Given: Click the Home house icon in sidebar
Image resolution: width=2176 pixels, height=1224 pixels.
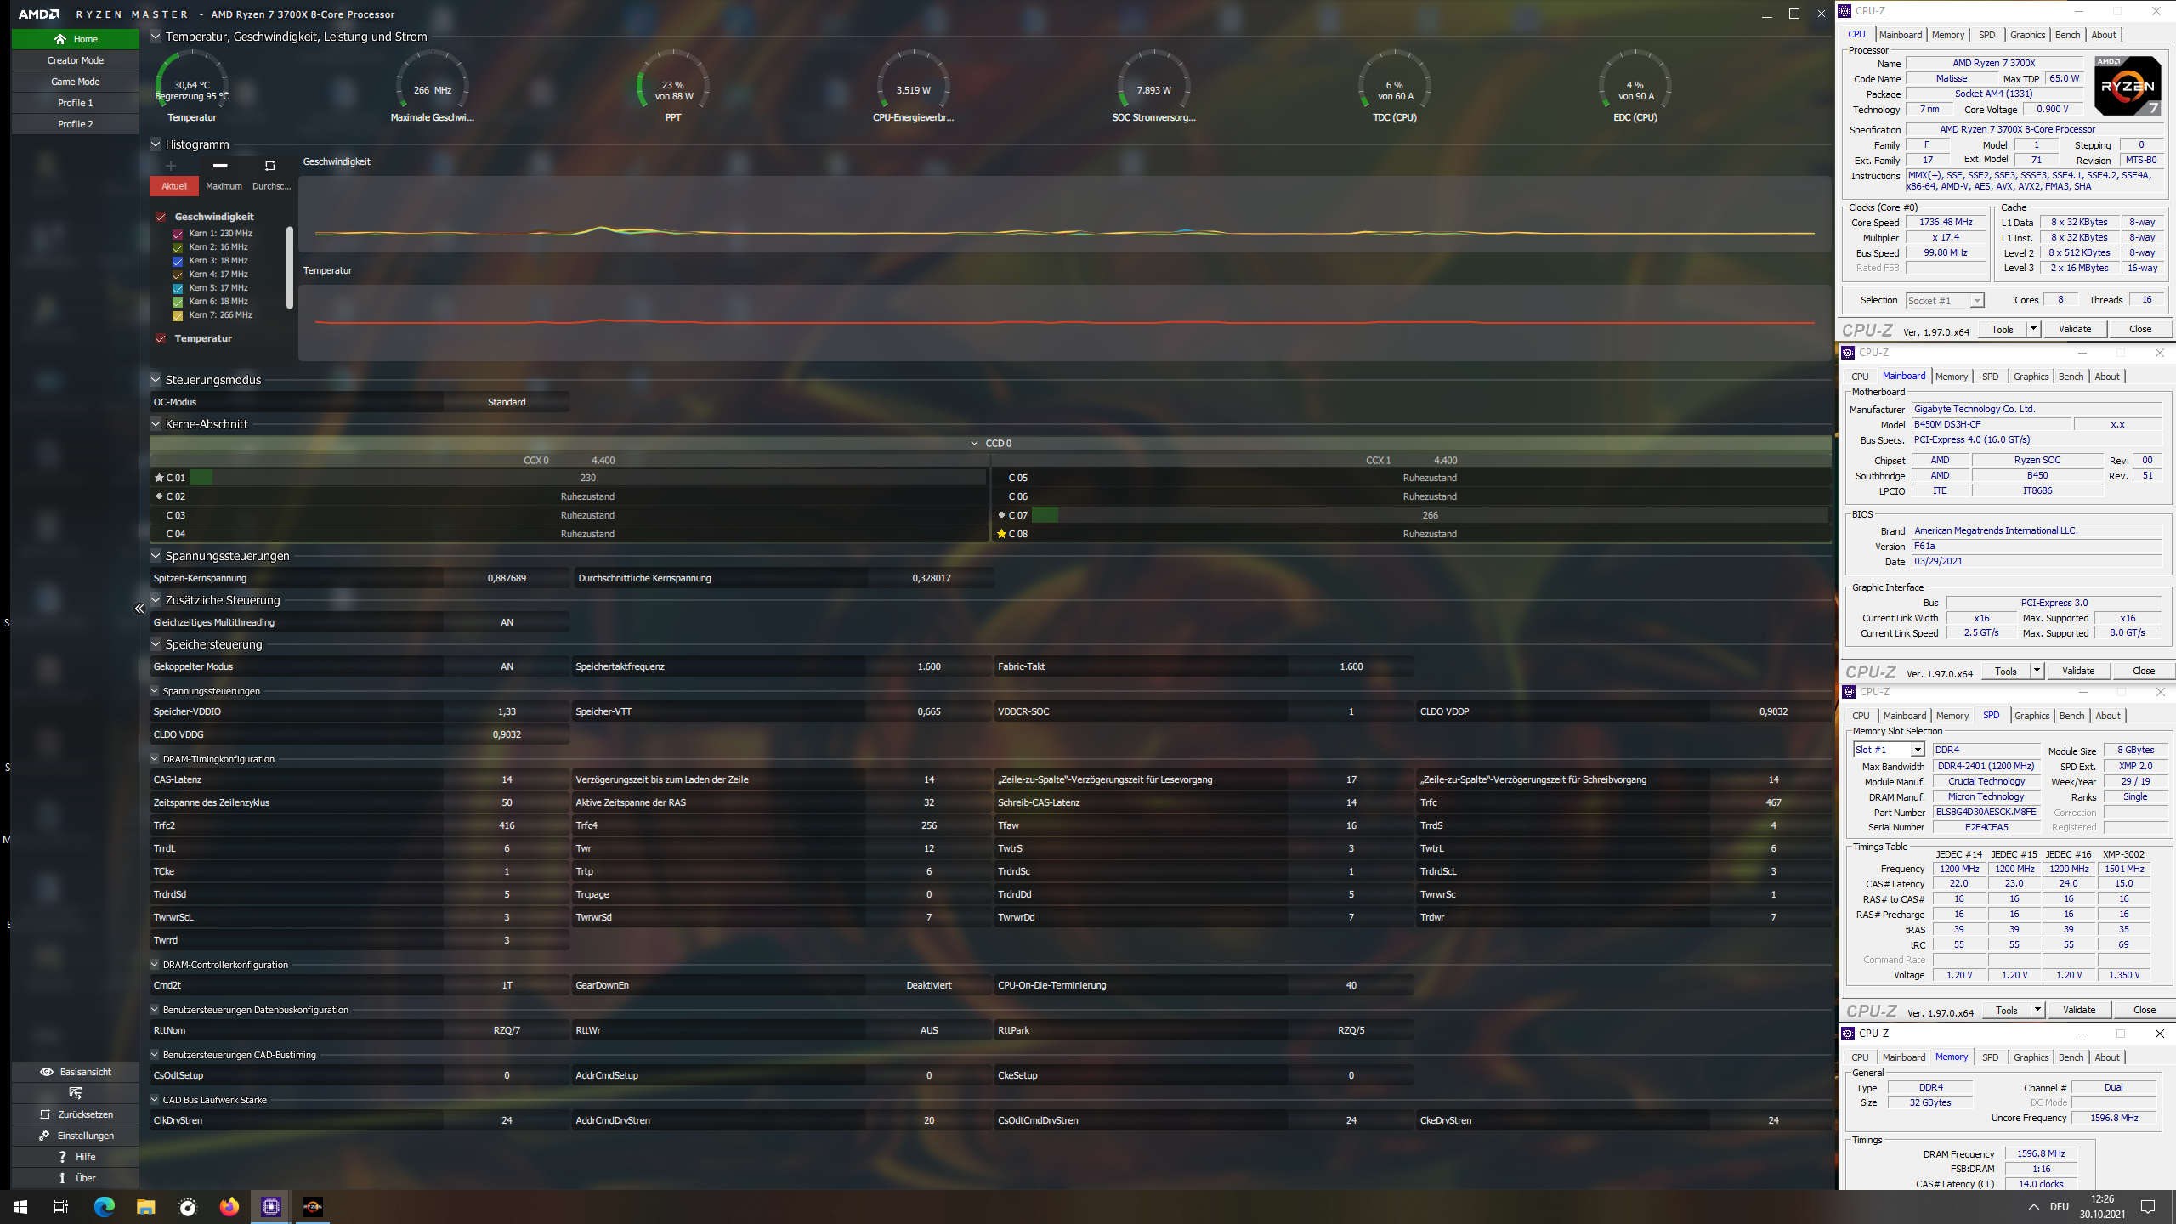Looking at the screenshot, I should click(x=59, y=39).
